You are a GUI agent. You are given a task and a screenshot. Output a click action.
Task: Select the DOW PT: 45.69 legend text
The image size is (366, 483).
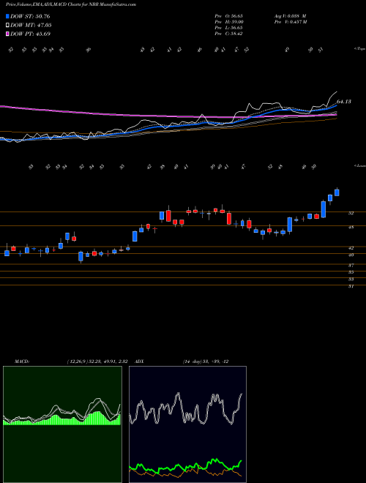coord(30,34)
